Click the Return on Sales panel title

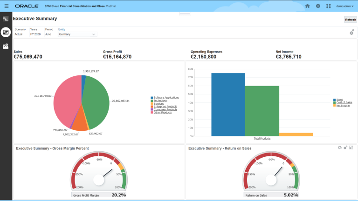click(220, 148)
